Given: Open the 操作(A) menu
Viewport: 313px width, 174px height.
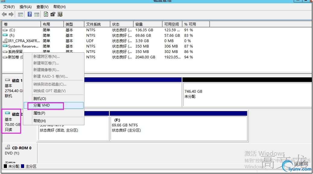Looking at the screenshot, I should [26, 7].
